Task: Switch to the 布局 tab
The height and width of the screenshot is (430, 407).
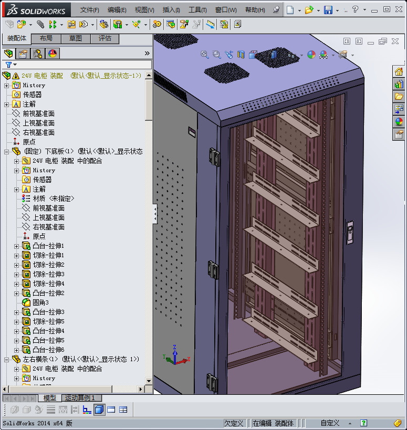Action: pos(46,38)
